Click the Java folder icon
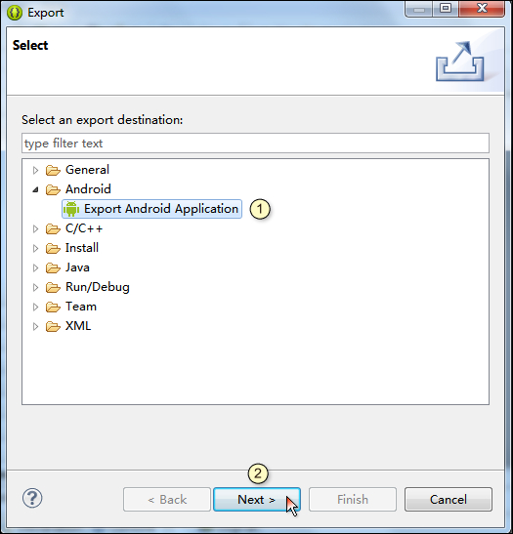Image resolution: width=513 pixels, height=534 pixels. [53, 267]
